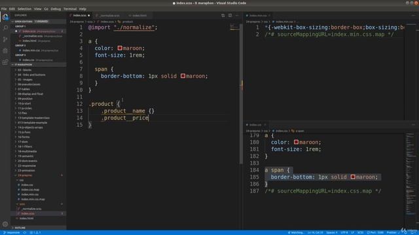419x235 pixels.
Task: Open the Edit menu
Action: [12, 8]
